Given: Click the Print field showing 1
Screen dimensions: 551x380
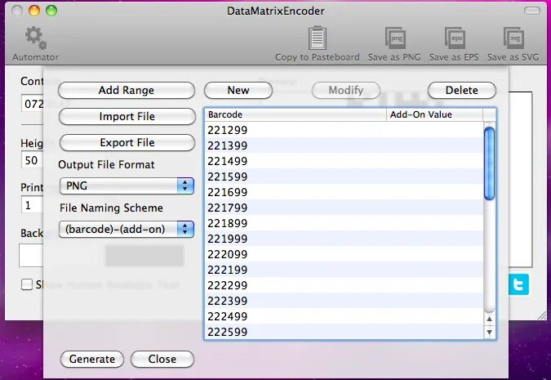Looking at the screenshot, I should [33, 205].
